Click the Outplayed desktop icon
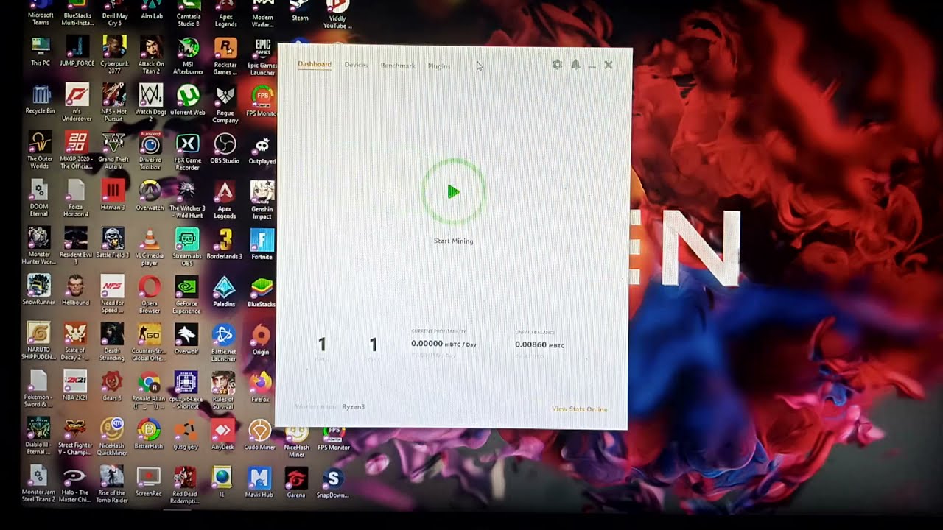The width and height of the screenshot is (943, 530). (262, 149)
